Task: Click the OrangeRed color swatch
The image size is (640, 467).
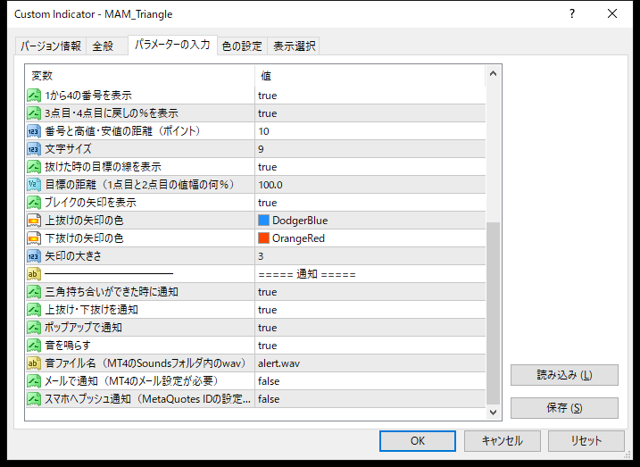Action: [263, 238]
